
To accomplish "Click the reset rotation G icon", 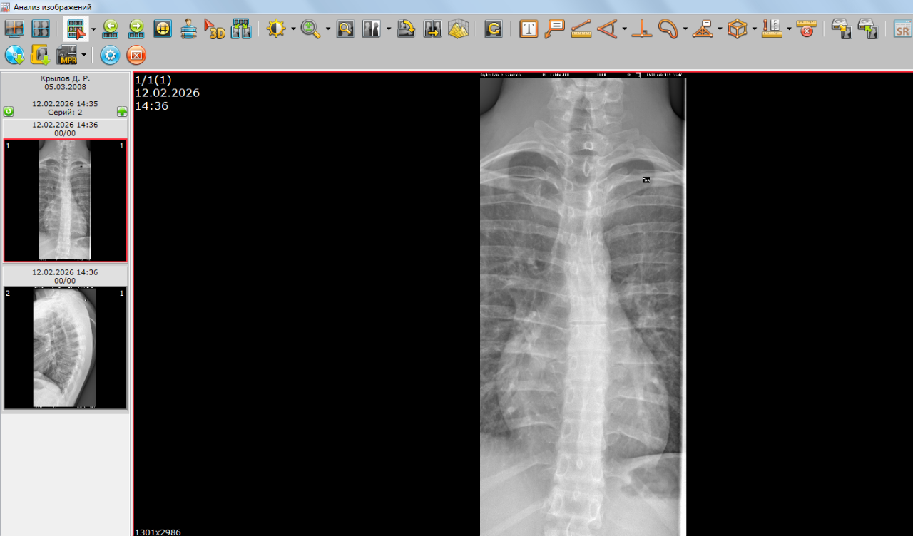I will [493, 29].
